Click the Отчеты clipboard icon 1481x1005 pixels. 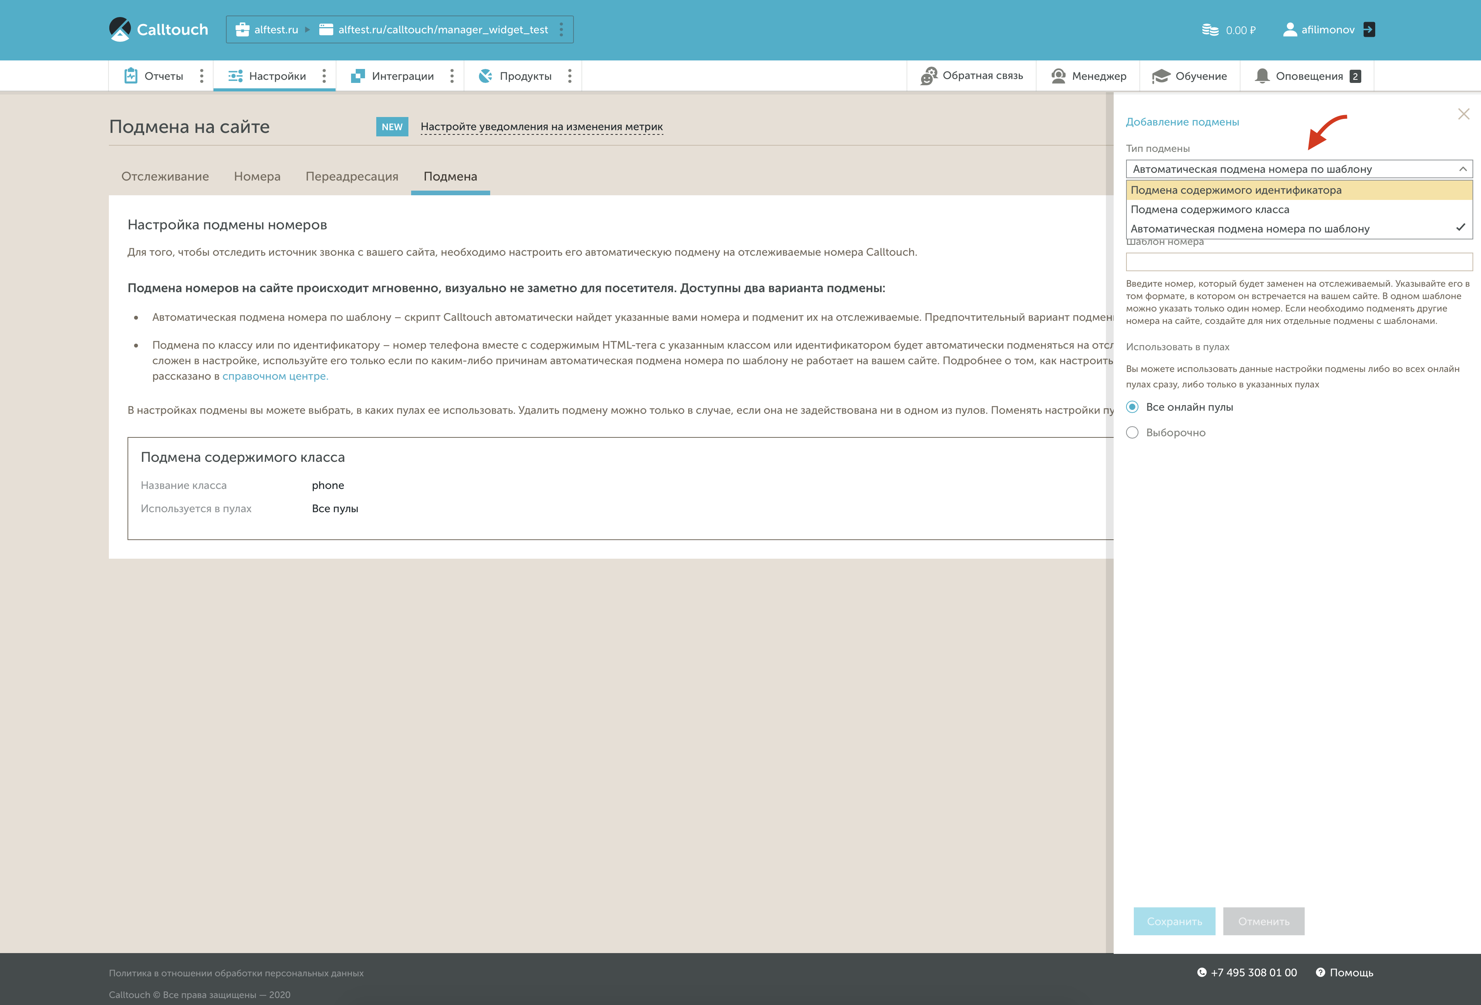tap(131, 76)
